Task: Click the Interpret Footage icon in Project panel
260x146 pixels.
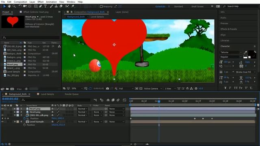Action: point(2,89)
